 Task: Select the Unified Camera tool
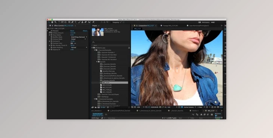click(62, 22)
